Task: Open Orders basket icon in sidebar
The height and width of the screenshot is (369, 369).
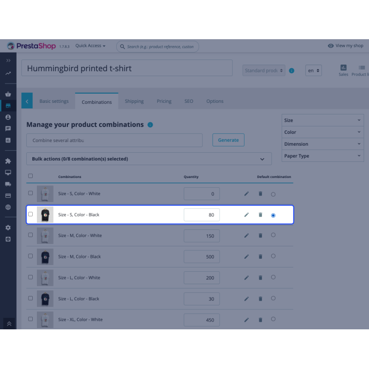Action: [8, 94]
